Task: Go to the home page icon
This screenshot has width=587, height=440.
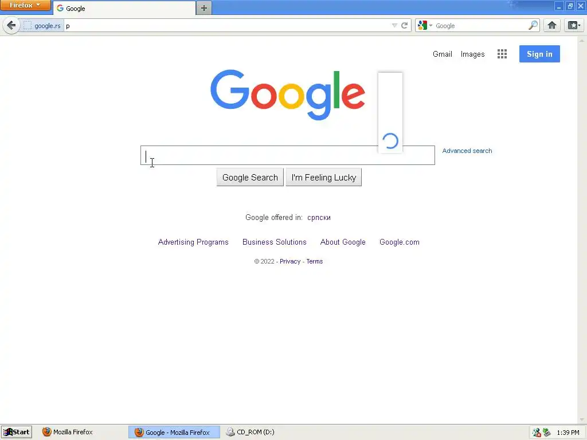Action: tap(552, 25)
